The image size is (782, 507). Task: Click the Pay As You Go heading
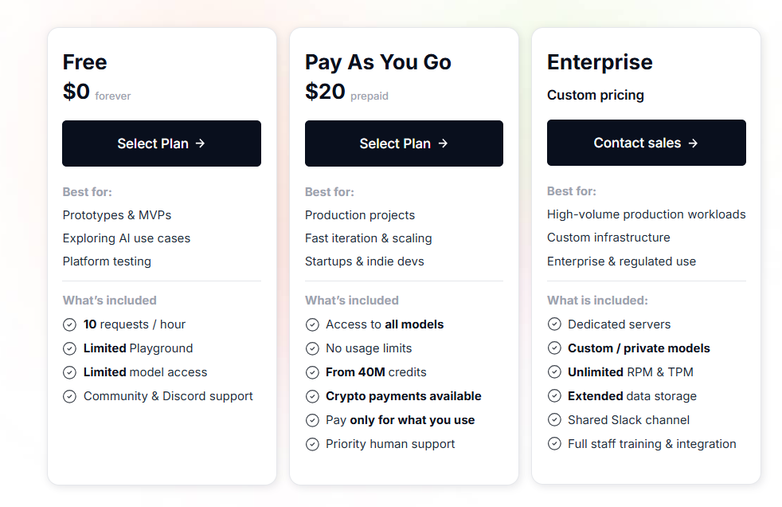point(378,62)
